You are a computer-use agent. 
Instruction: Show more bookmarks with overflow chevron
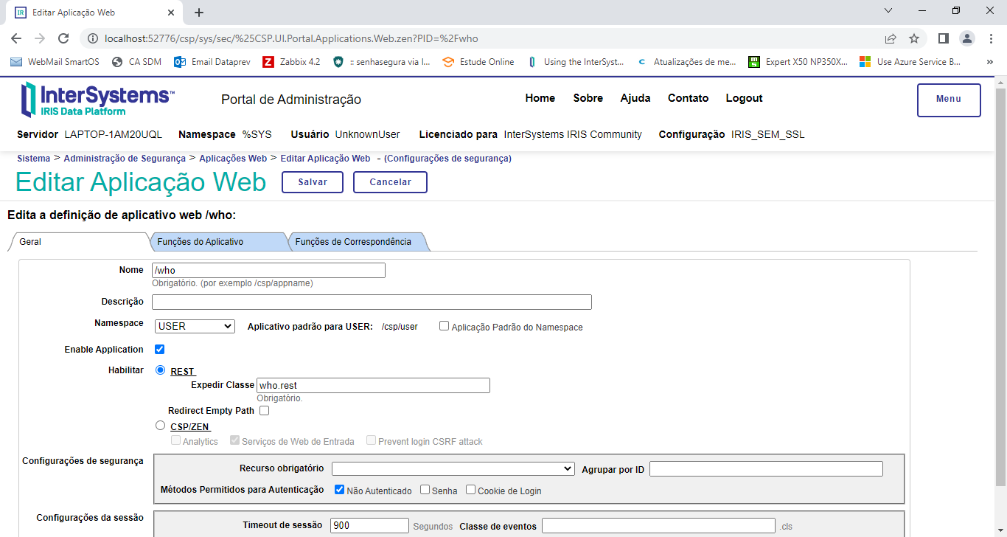(989, 62)
